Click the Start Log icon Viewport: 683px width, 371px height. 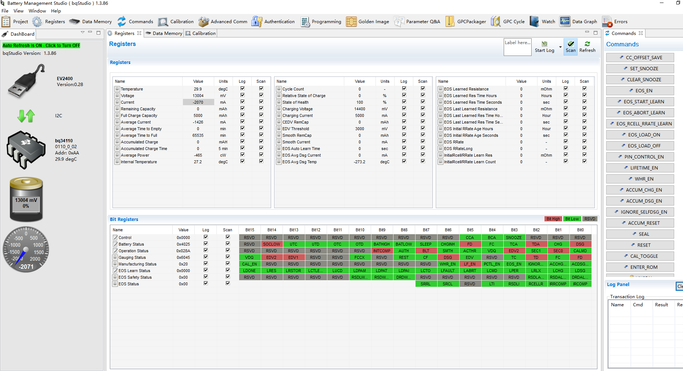coord(544,44)
